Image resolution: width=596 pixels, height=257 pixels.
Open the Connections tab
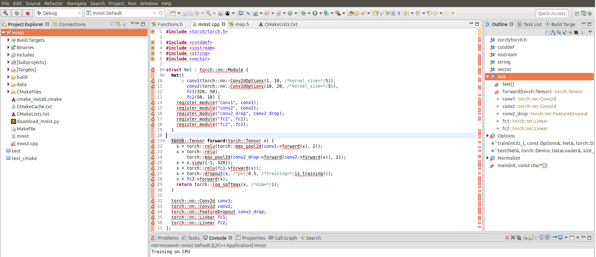pos(70,24)
